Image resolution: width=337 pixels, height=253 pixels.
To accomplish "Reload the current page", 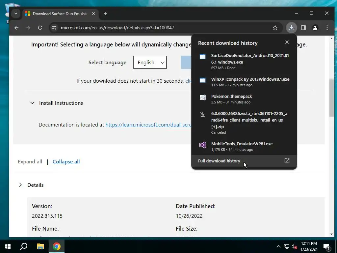I will tap(40, 28).
